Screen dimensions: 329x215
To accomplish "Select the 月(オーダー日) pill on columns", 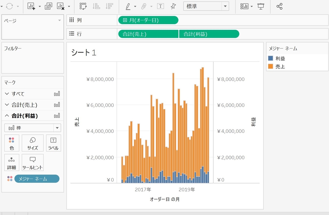I will pos(148,20).
